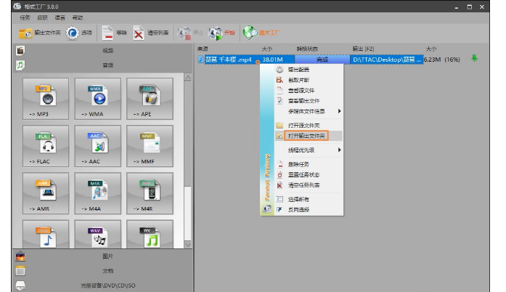The width and height of the screenshot is (506, 292).
Task: Click the format list scrollbar thumb
Action: [x=188, y=213]
